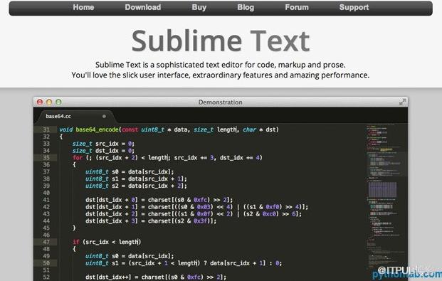
Task: Click 'if' keyword on line 47
Action: click(76, 242)
